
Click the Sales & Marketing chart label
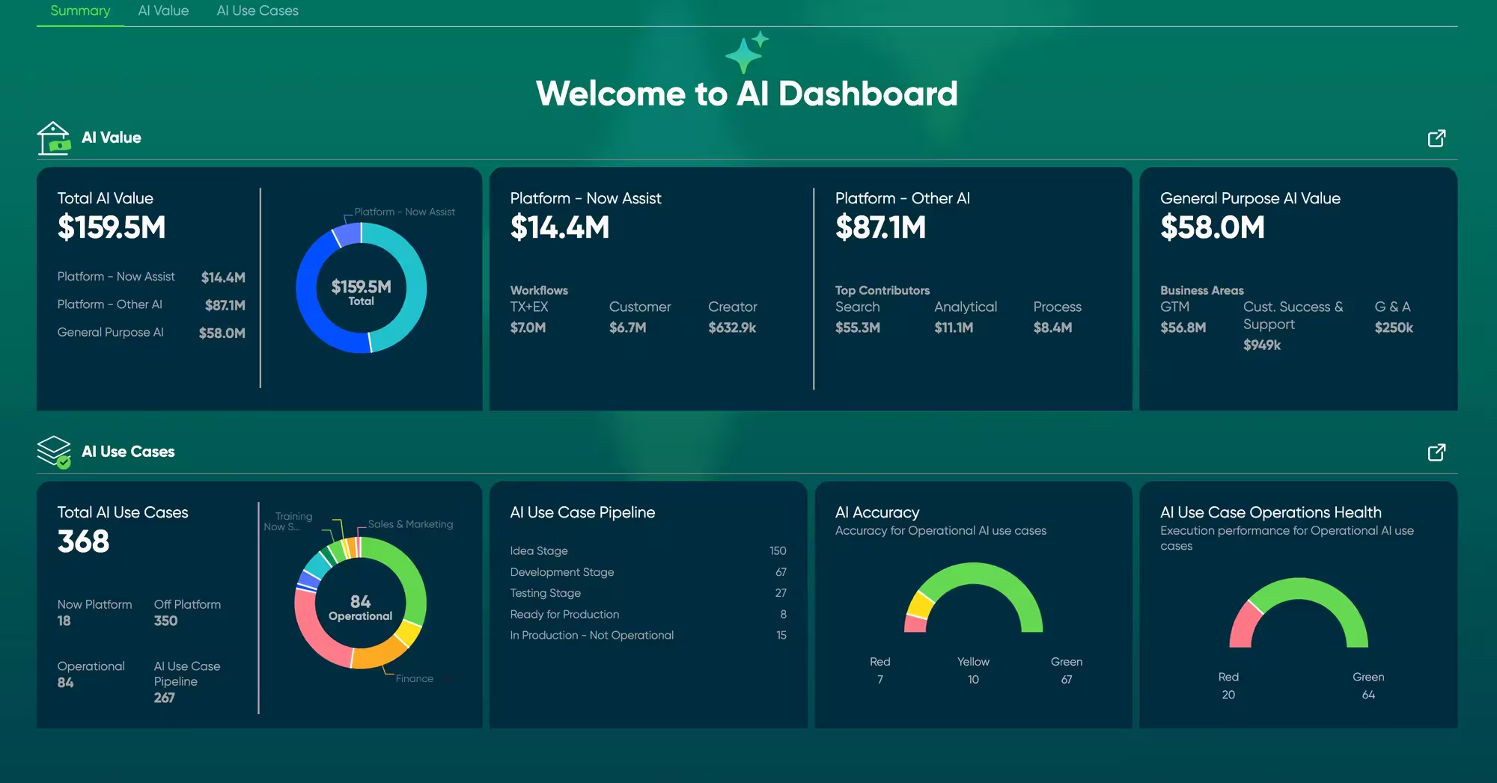click(410, 524)
